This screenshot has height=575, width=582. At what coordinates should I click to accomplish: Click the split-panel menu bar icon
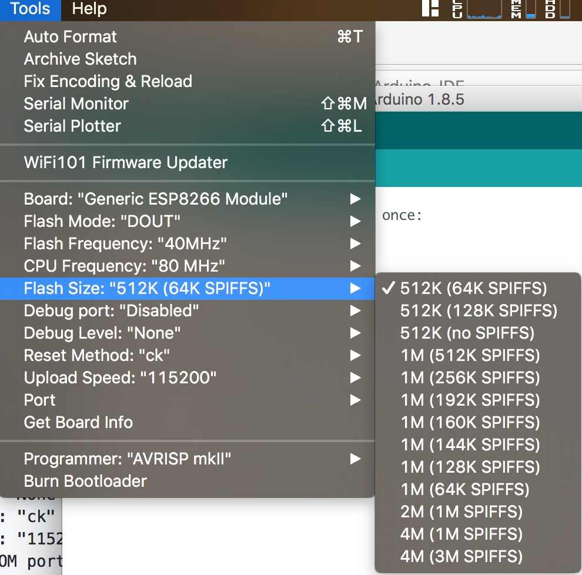point(430,8)
